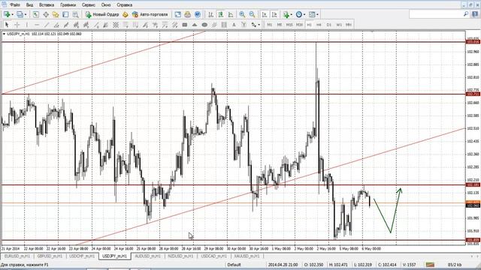Open the periodicity clock icon
This screenshot has width=481, height=270.
[x=299, y=14]
